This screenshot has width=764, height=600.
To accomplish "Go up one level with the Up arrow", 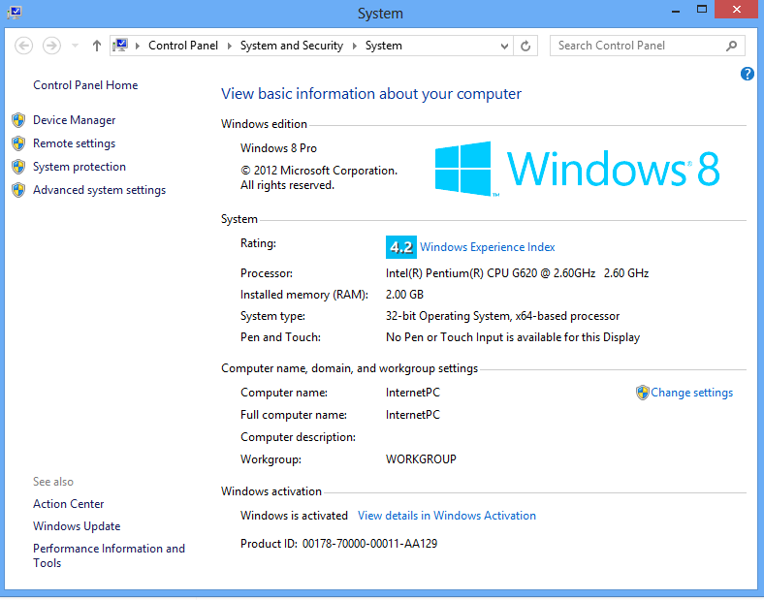I will (x=97, y=46).
